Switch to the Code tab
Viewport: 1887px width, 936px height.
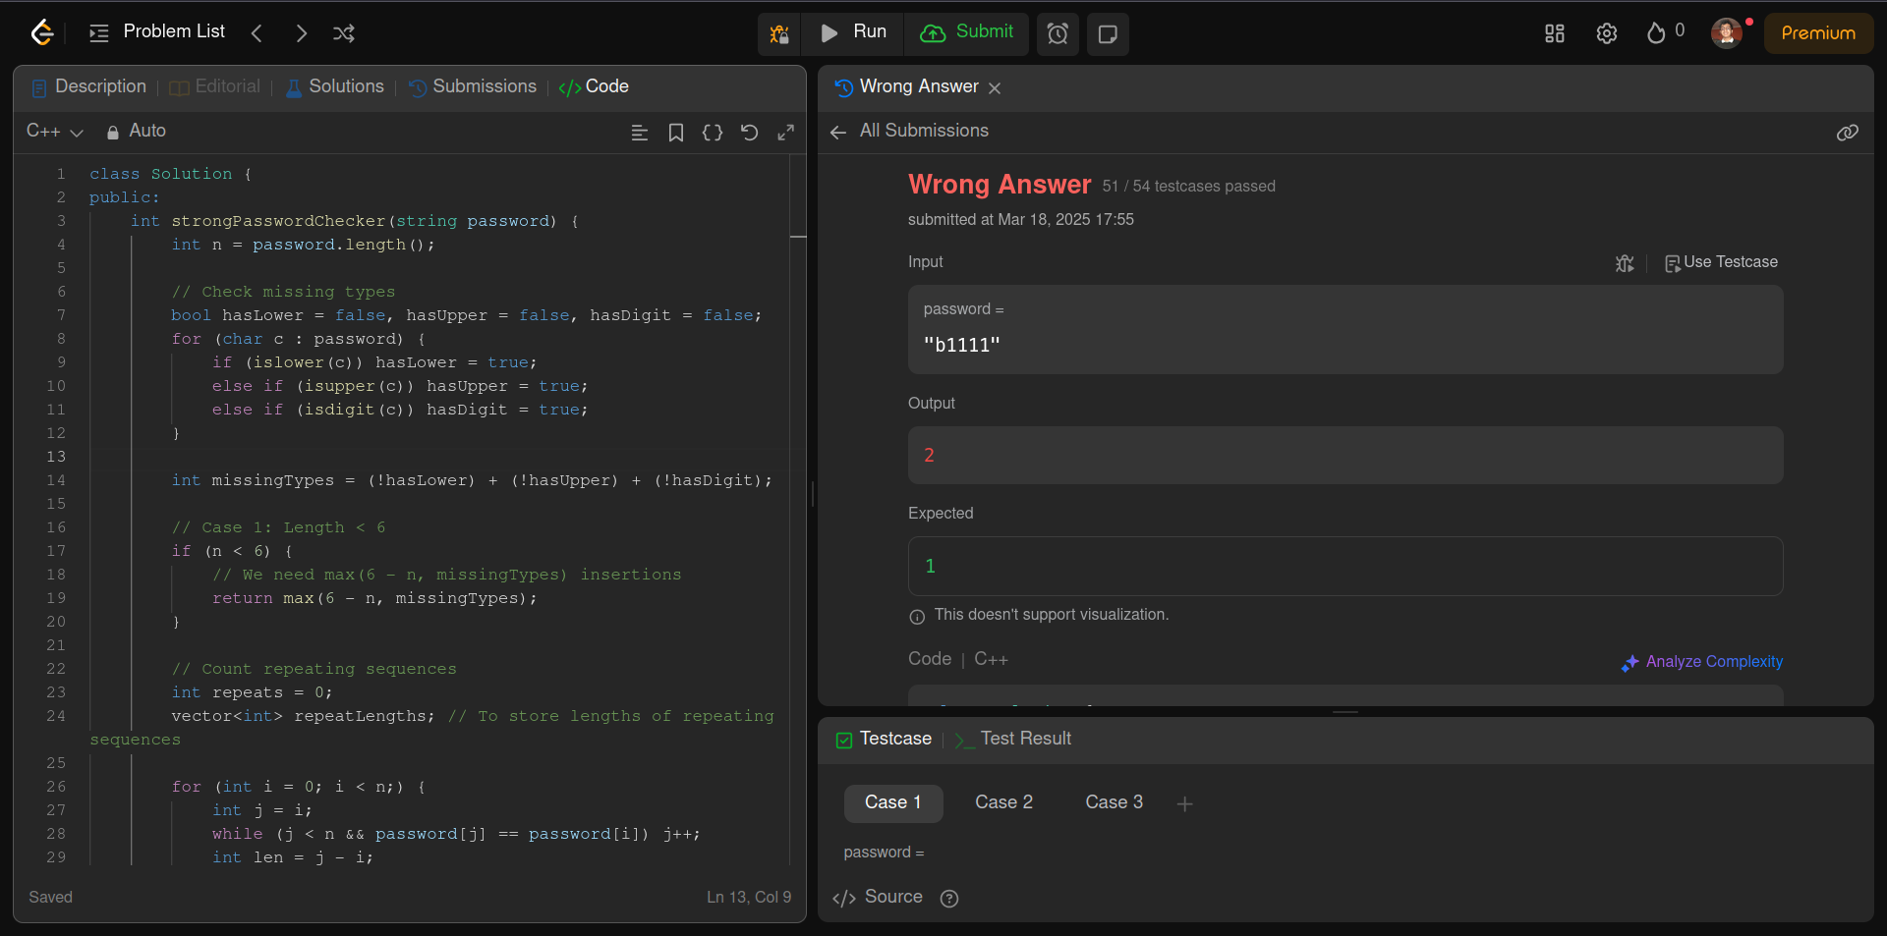click(x=594, y=86)
